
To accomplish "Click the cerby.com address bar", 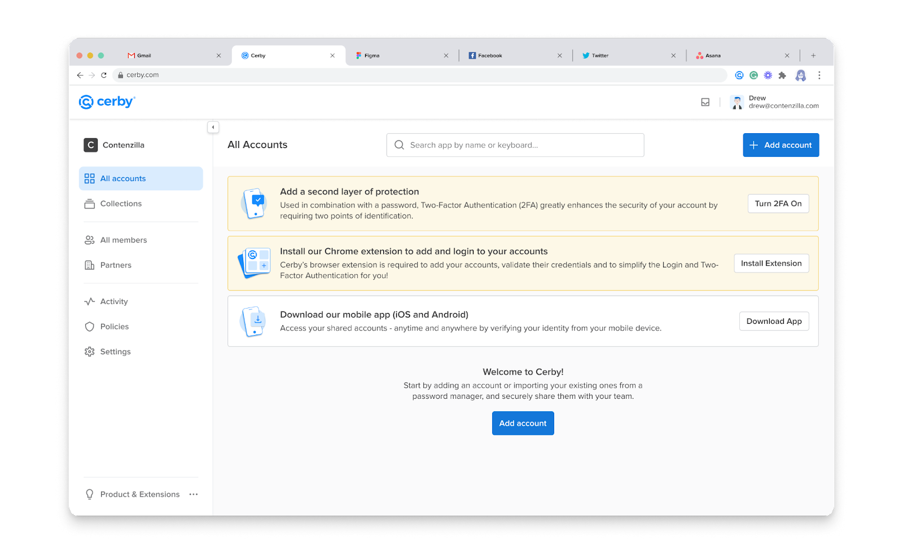I will coord(420,75).
